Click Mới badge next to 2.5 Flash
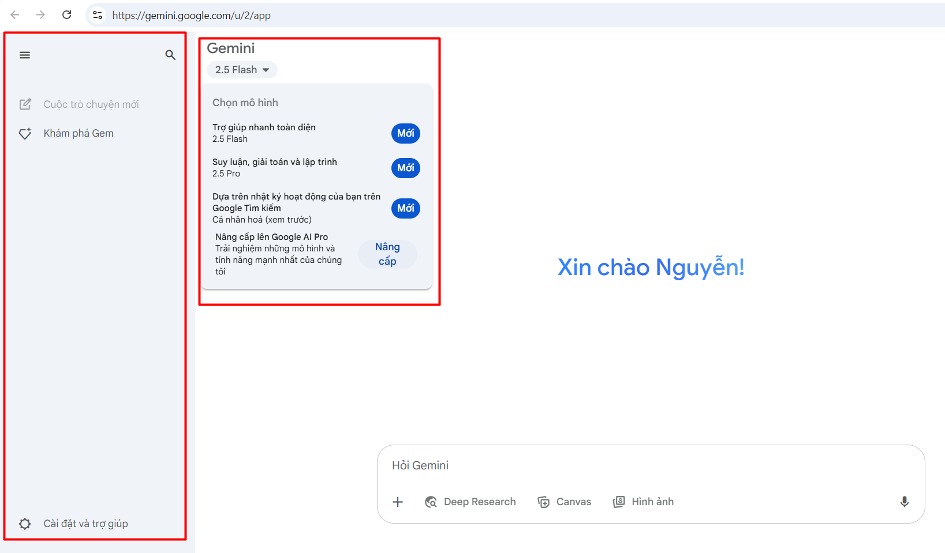Viewport: 945px width, 553px height. [406, 133]
